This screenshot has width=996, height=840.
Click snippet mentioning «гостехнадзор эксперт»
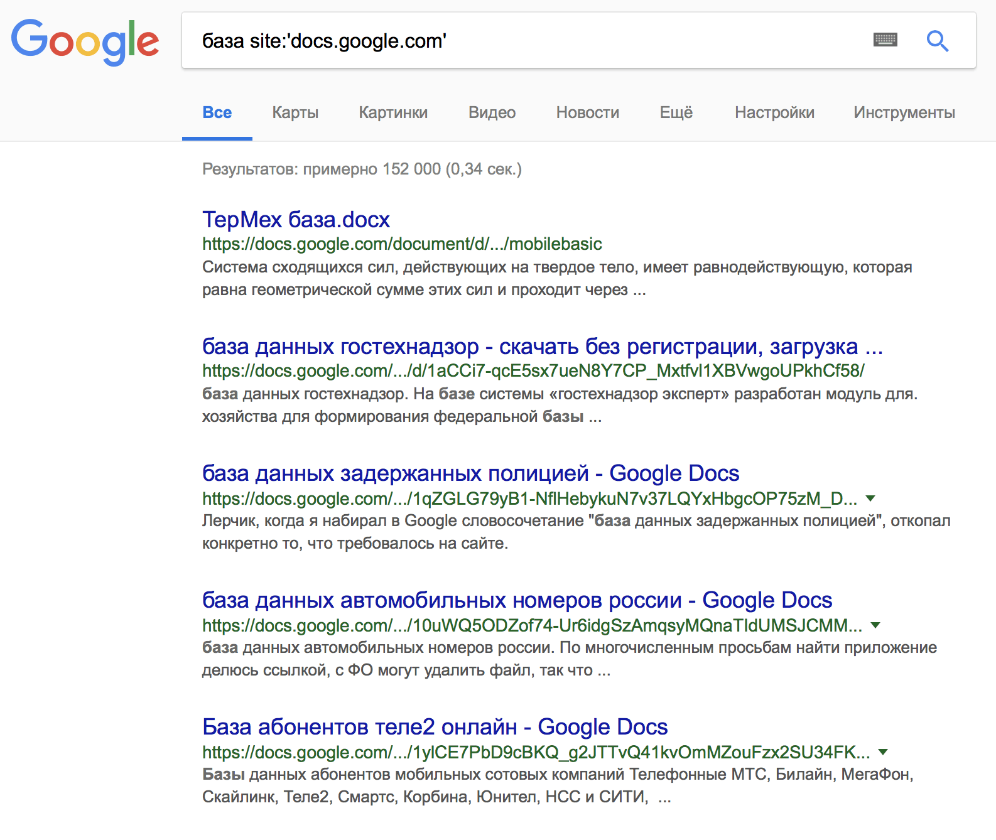pyautogui.click(x=560, y=405)
